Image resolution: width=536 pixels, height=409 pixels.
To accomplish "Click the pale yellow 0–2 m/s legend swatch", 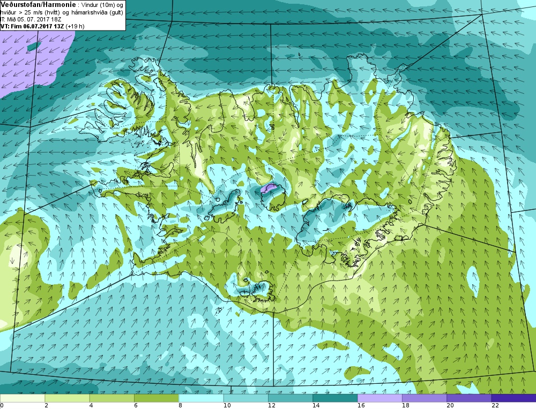I will click(x=23, y=398).
